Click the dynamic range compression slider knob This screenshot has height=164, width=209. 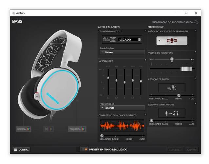102,136
